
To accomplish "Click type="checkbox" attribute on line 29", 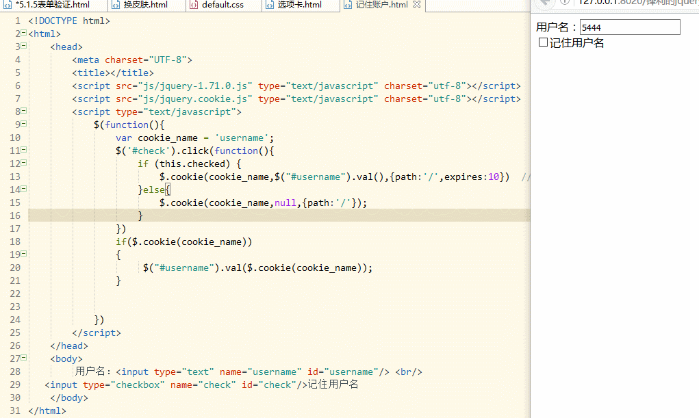I will pos(123,384).
